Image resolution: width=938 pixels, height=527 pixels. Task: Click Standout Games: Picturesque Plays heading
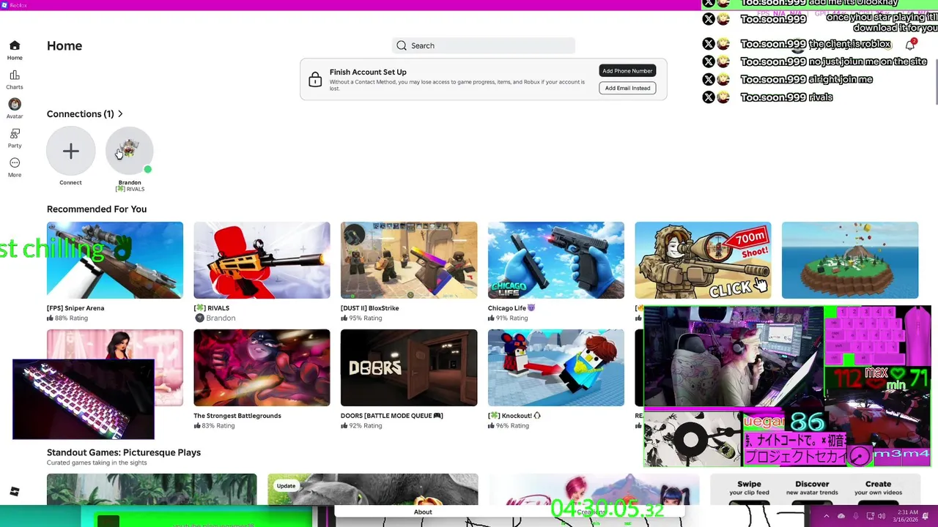(124, 452)
